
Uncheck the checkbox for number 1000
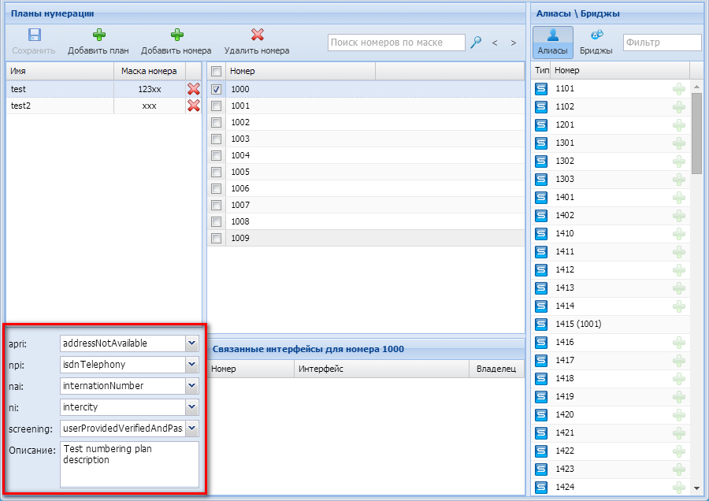[216, 89]
